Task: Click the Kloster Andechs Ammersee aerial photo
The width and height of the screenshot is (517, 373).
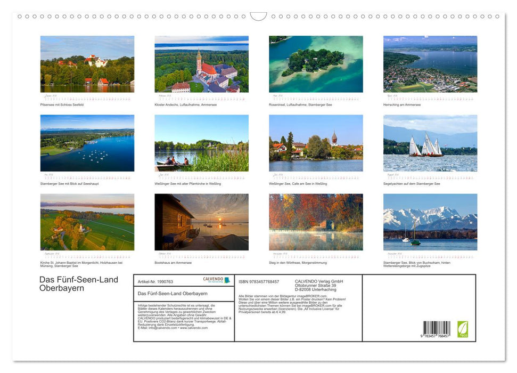Action: pyautogui.click(x=201, y=63)
